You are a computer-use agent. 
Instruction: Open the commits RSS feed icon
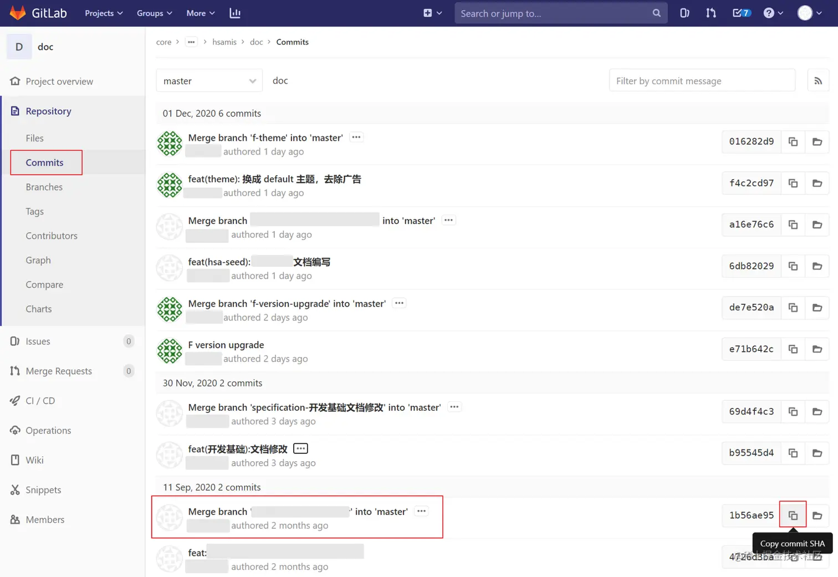tap(818, 81)
